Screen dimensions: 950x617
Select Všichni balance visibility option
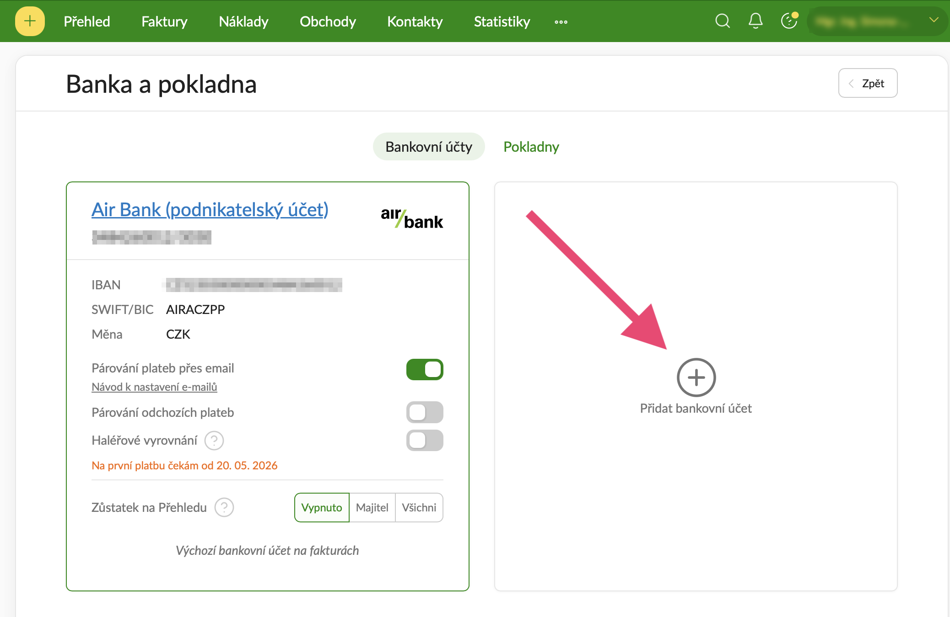pos(419,507)
